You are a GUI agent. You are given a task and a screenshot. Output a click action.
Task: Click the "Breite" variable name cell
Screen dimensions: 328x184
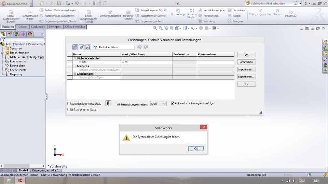pos(96,62)
